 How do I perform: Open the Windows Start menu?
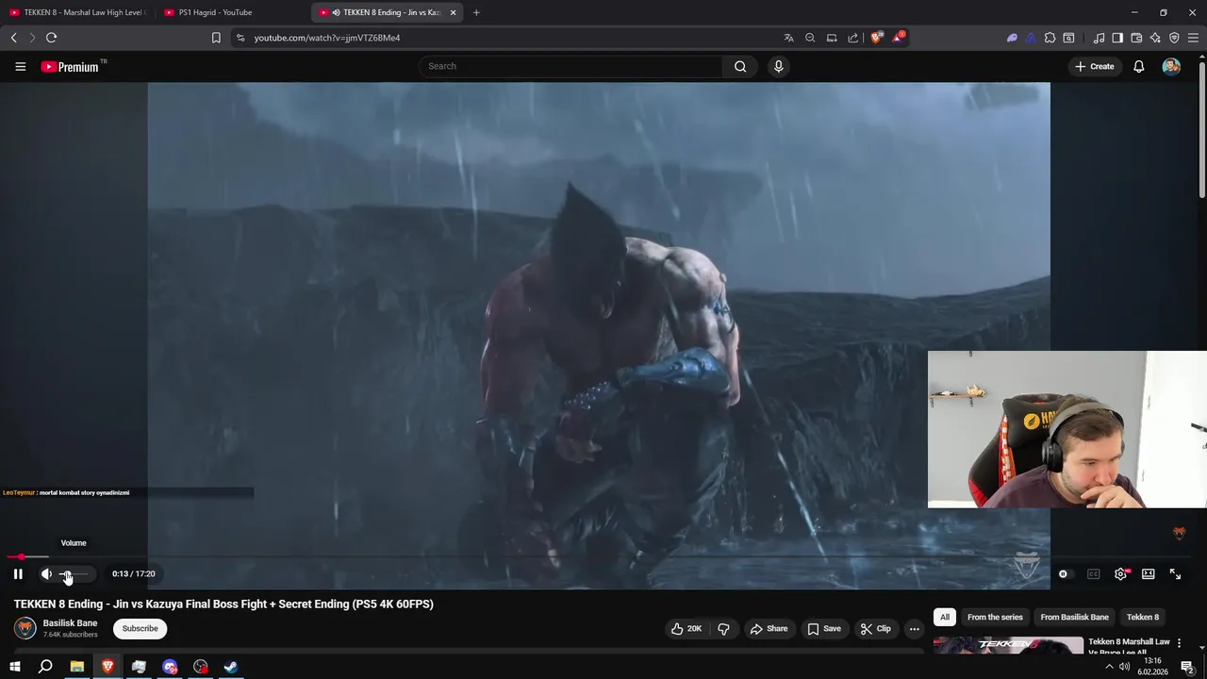[x=14, y=667]
